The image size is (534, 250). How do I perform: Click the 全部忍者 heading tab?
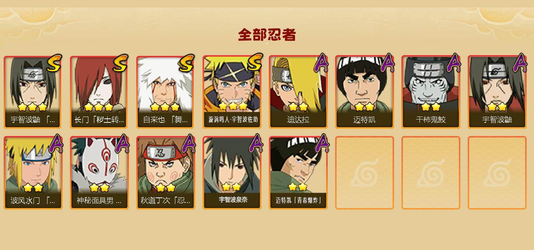click(267, 35)
